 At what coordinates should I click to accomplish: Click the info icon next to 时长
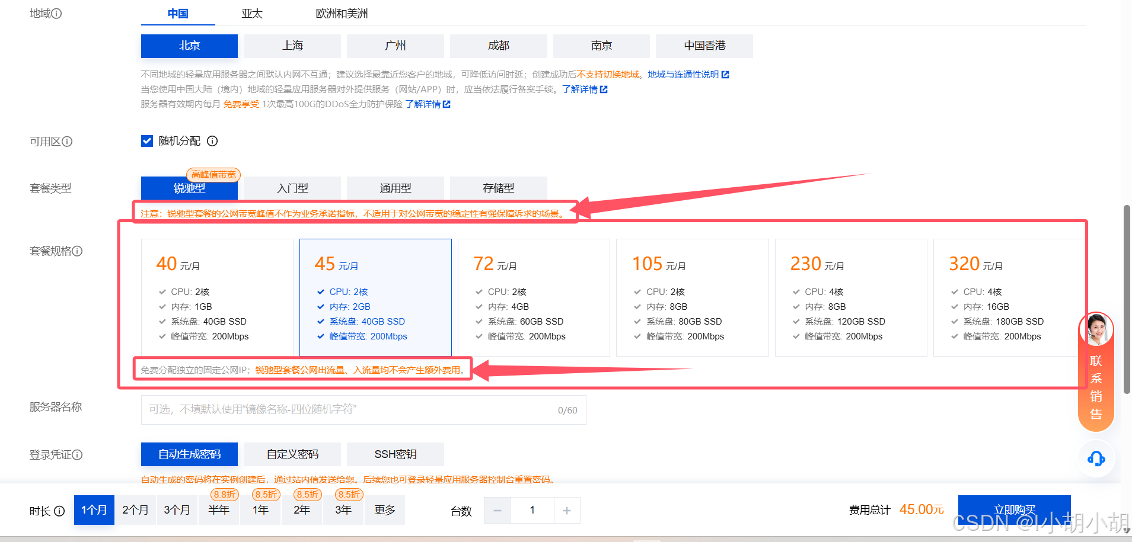click(59, 511)
